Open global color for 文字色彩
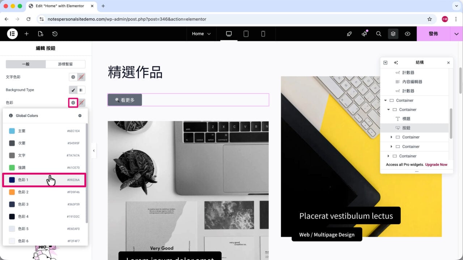Image resolution: width=463 pixels, height=260 pixels. tap(73, 77)
